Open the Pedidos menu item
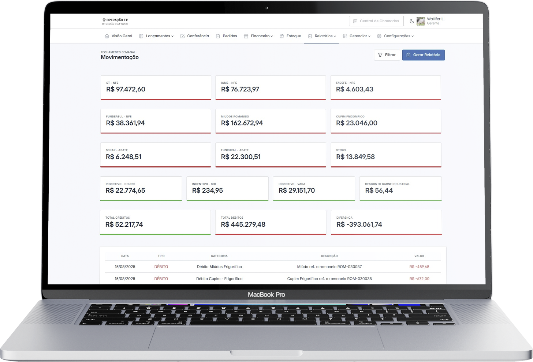Screen dimensions: 533x362 tap(230, 36)
